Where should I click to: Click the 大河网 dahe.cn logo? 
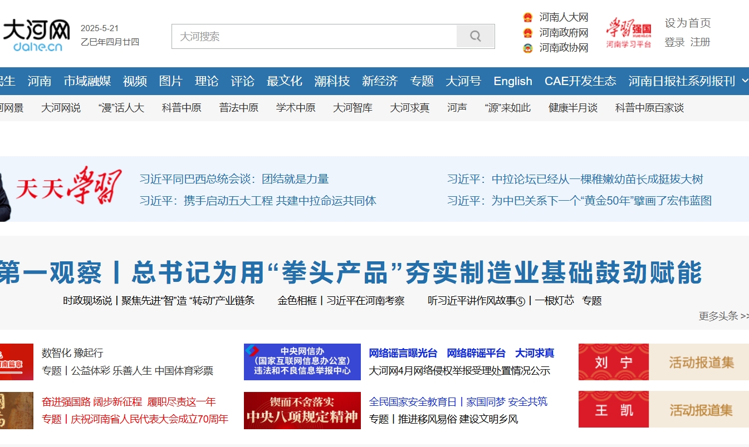[x=37, y=36]
